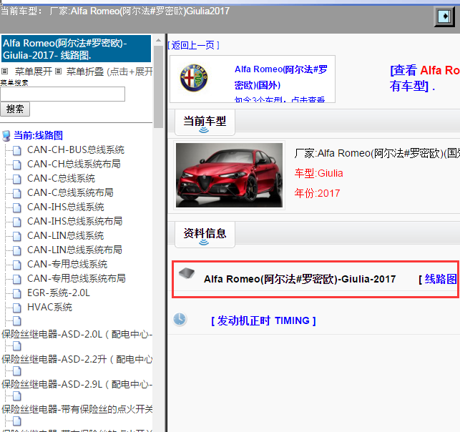Open CAN-CH-BUS总线系统 tree entry
The width and height of the screenshot is (460, 432).
(x=76, y=150)
